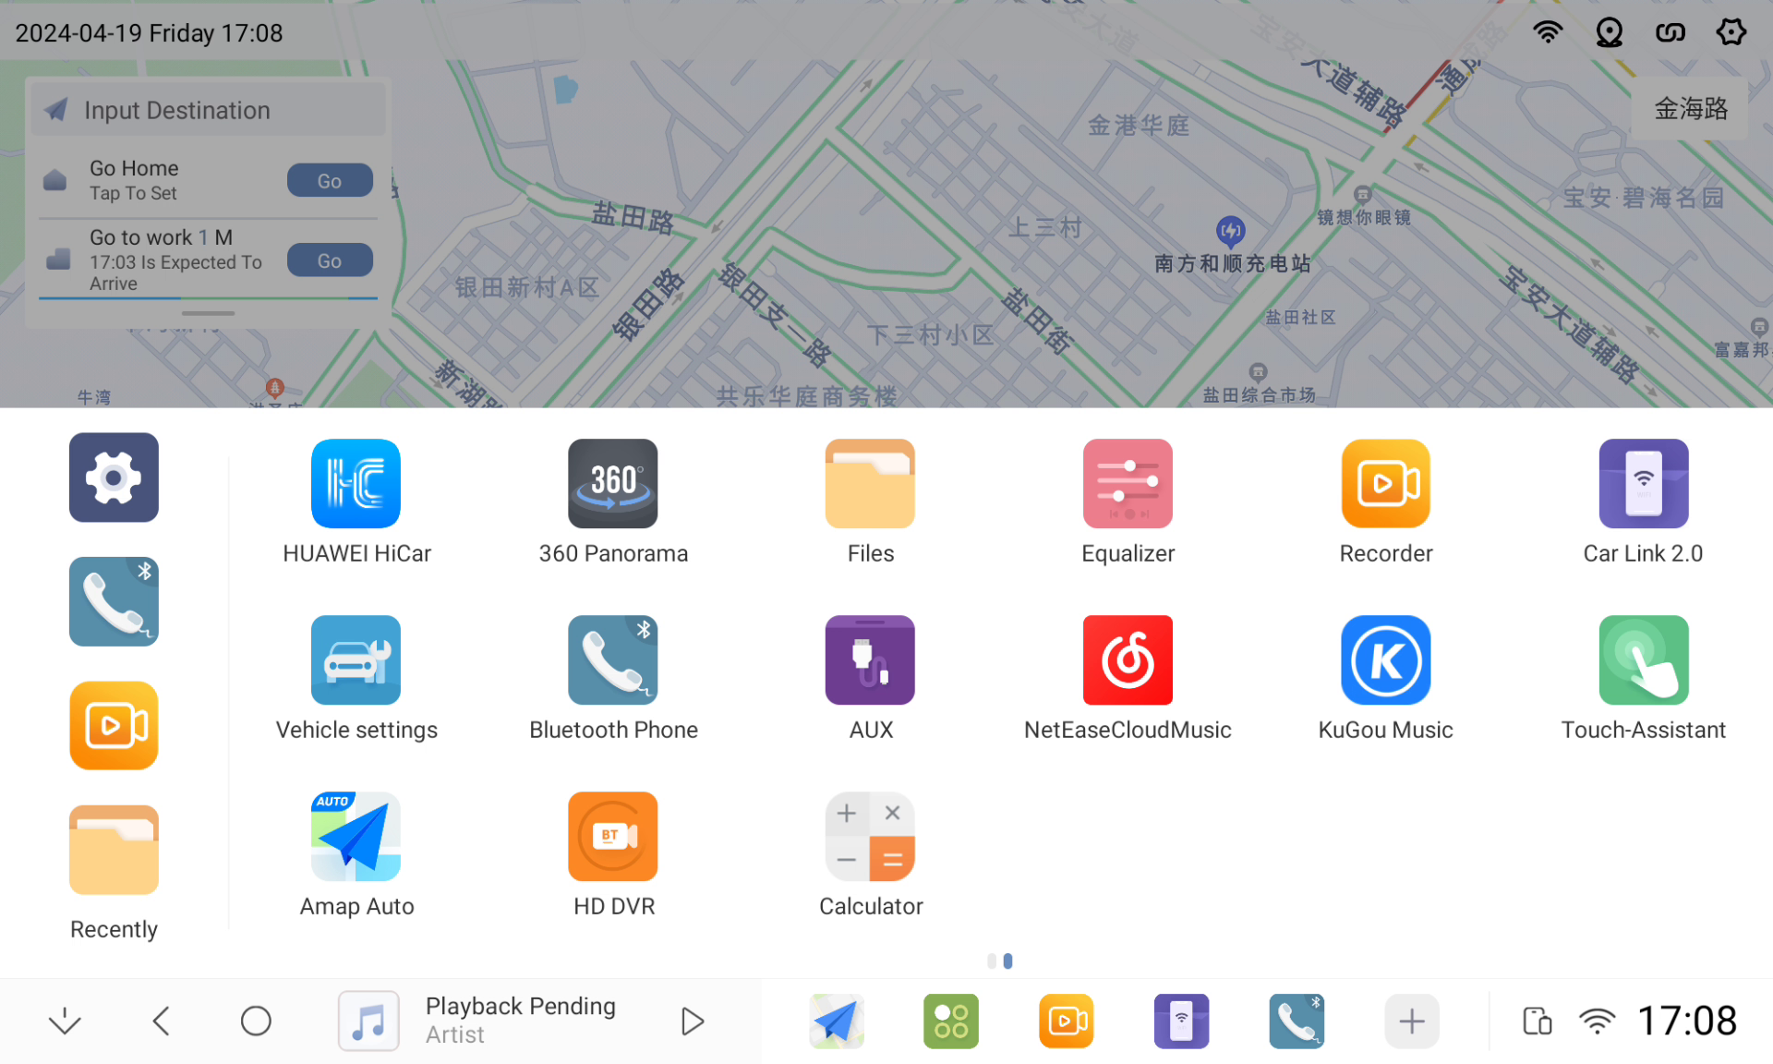
Task: Open HD DVR app
Action: click(x=612, y=837)
